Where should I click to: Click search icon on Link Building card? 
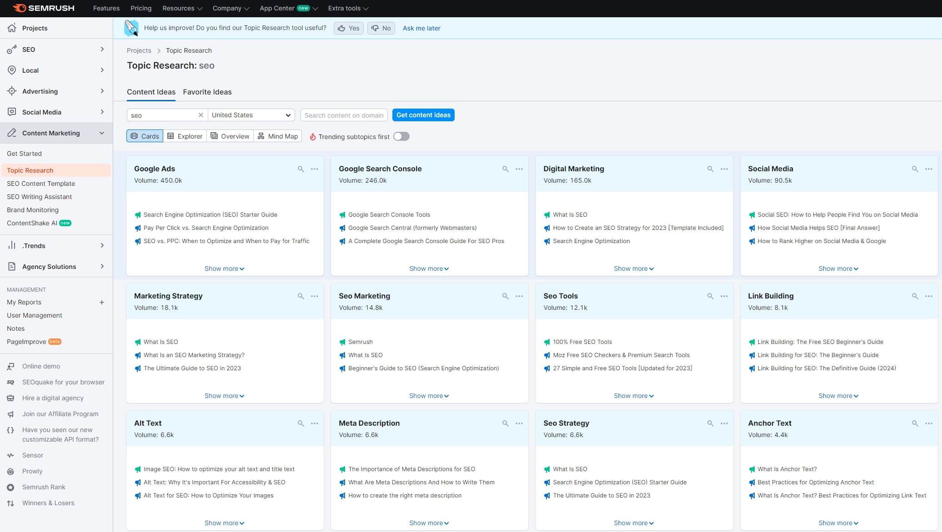[915, 296]
